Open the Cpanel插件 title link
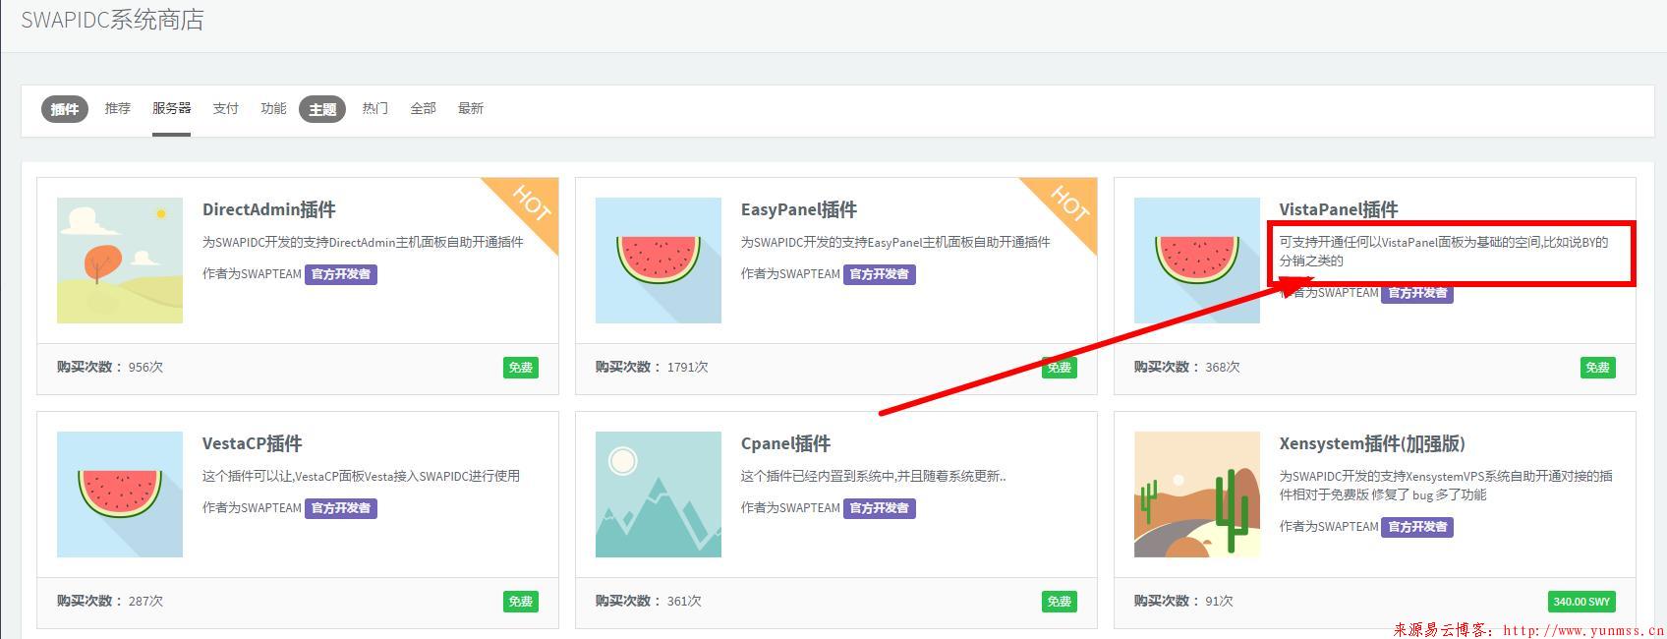The image size is (1667, 639). (786, 443)
